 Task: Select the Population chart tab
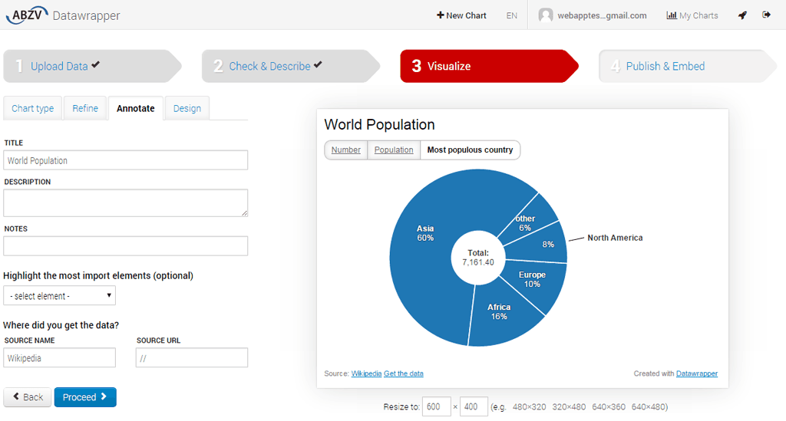(394, 150)
